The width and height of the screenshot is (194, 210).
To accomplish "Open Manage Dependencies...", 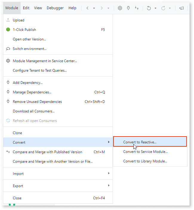I will tap(58, 92).
